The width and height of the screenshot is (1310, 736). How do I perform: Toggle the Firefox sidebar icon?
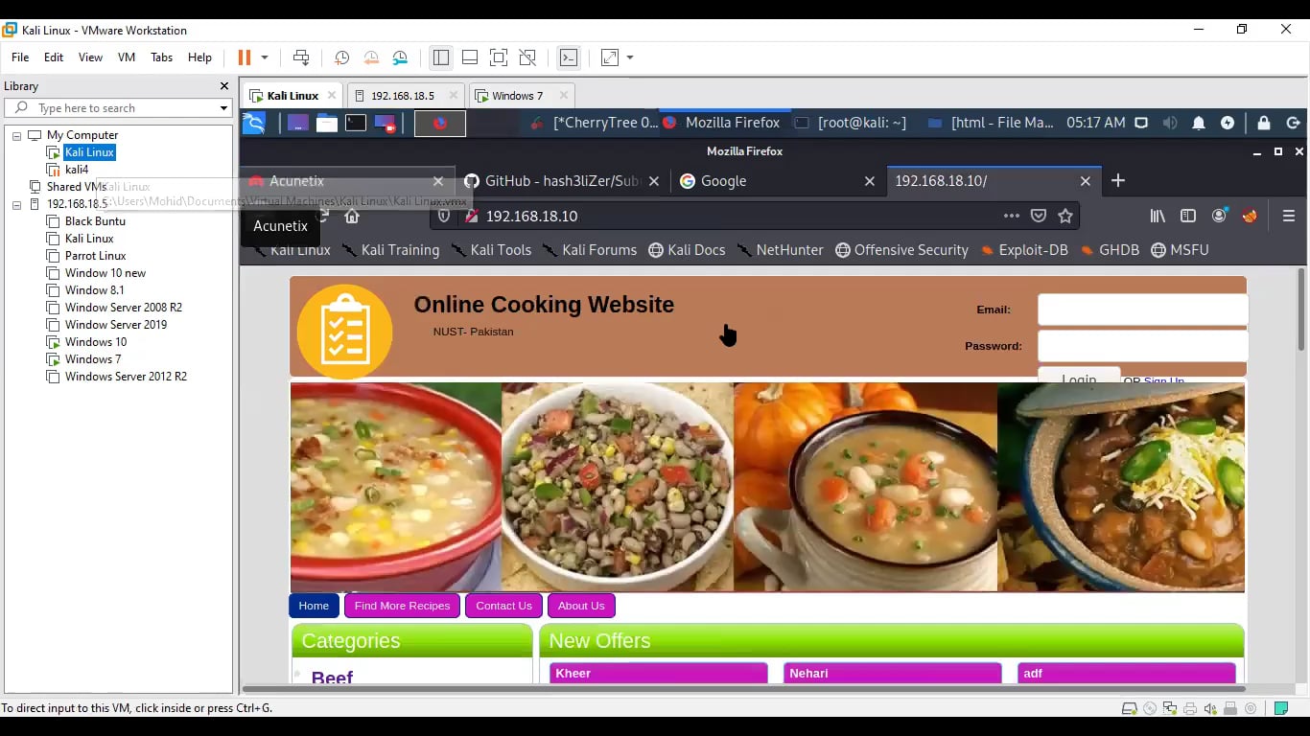(1188, 216)
